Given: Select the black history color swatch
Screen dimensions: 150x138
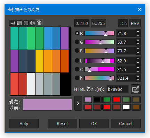Looking at the screenshot, I should click(x=97, y=100).
